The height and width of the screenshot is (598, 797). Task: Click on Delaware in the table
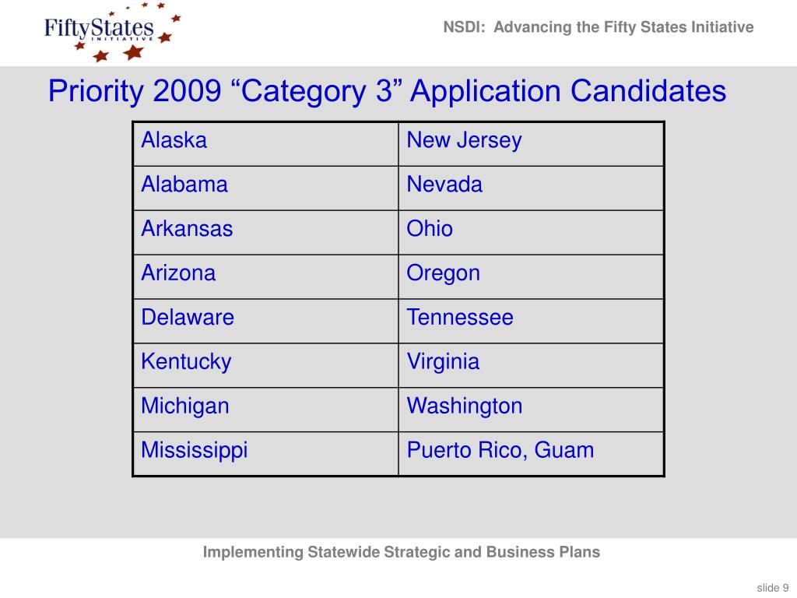pos(265,321)
